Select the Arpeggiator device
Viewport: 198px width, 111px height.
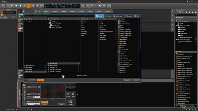tap(129, 19)
